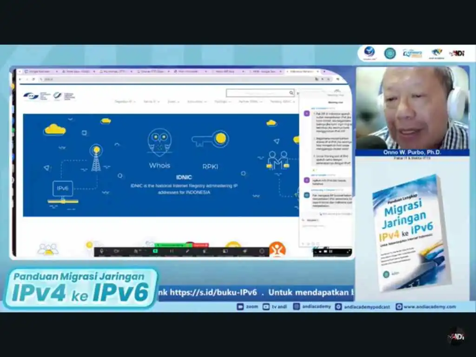The image size is (476, 357).
Task: Click the IDNIC logo beside APJII logo
Action: (64, 96)
